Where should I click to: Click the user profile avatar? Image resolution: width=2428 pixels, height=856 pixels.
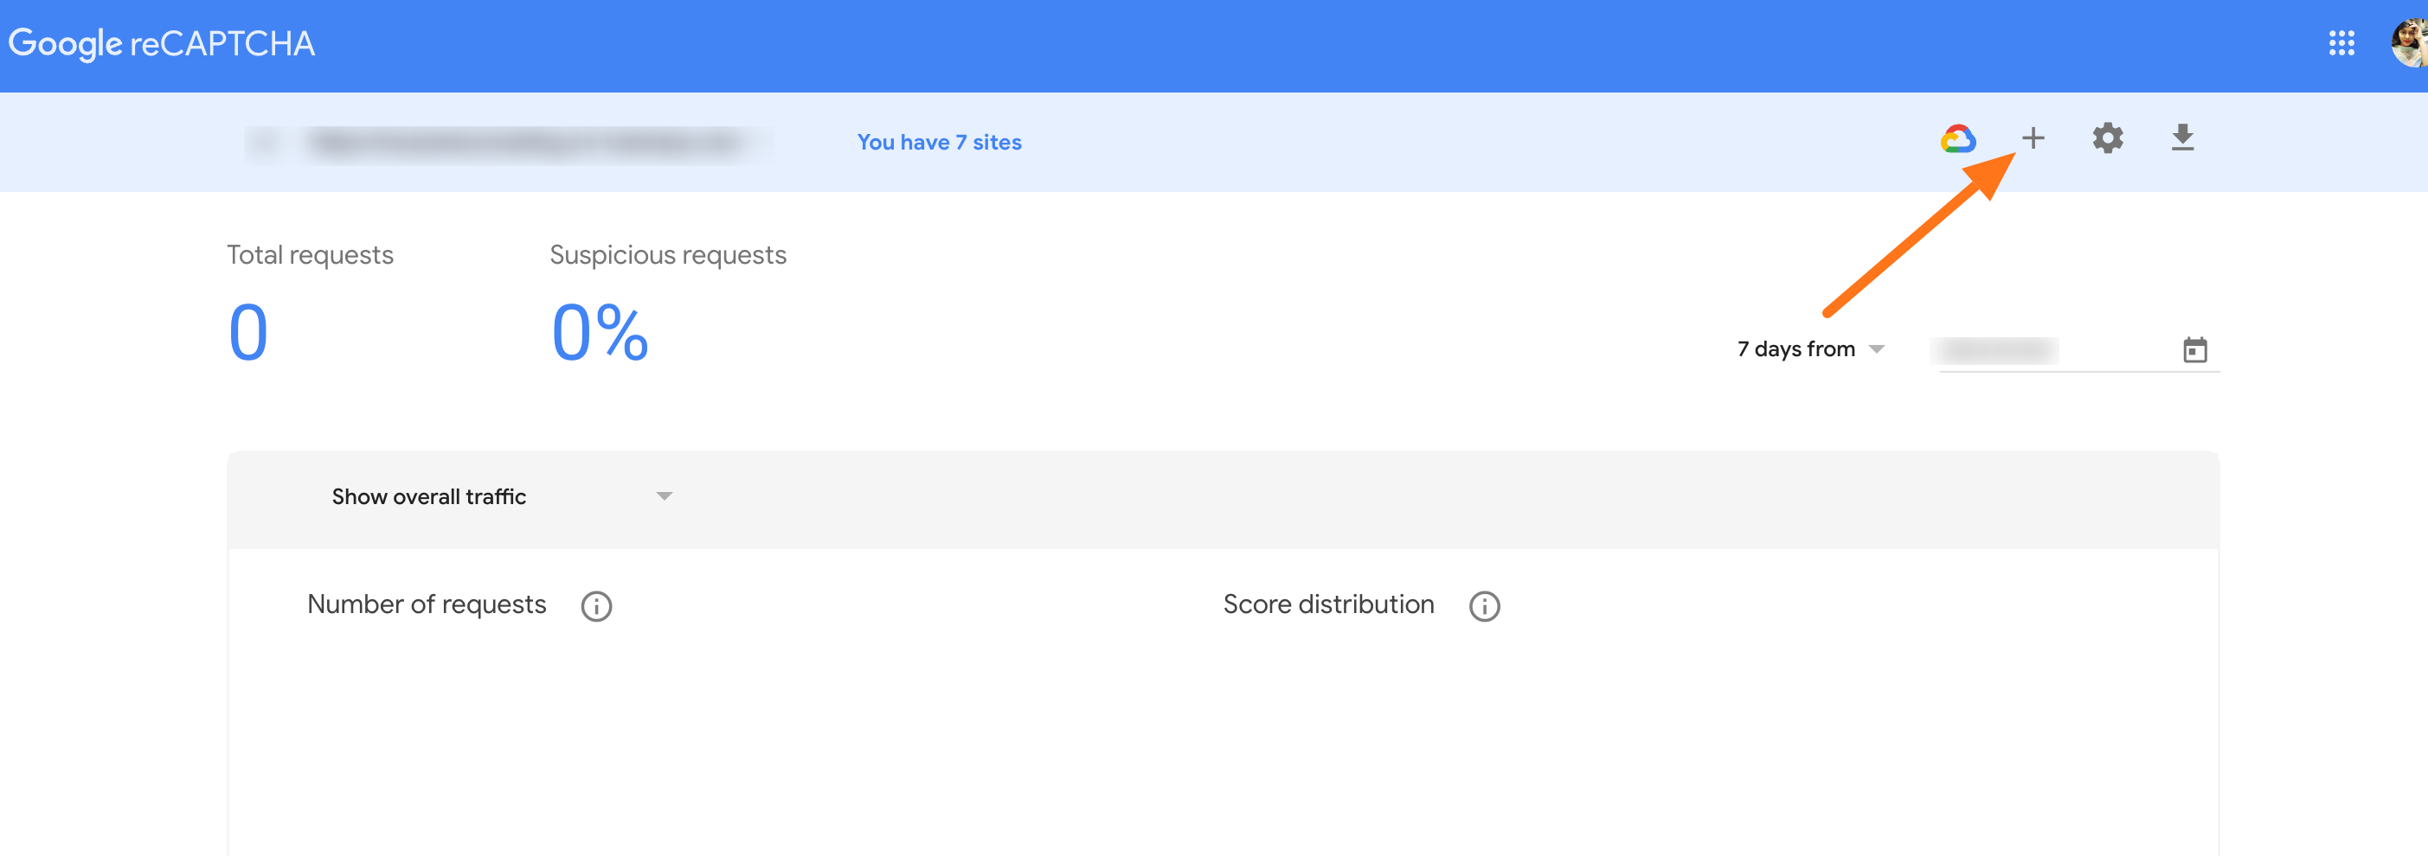(x=2409, y=43)
